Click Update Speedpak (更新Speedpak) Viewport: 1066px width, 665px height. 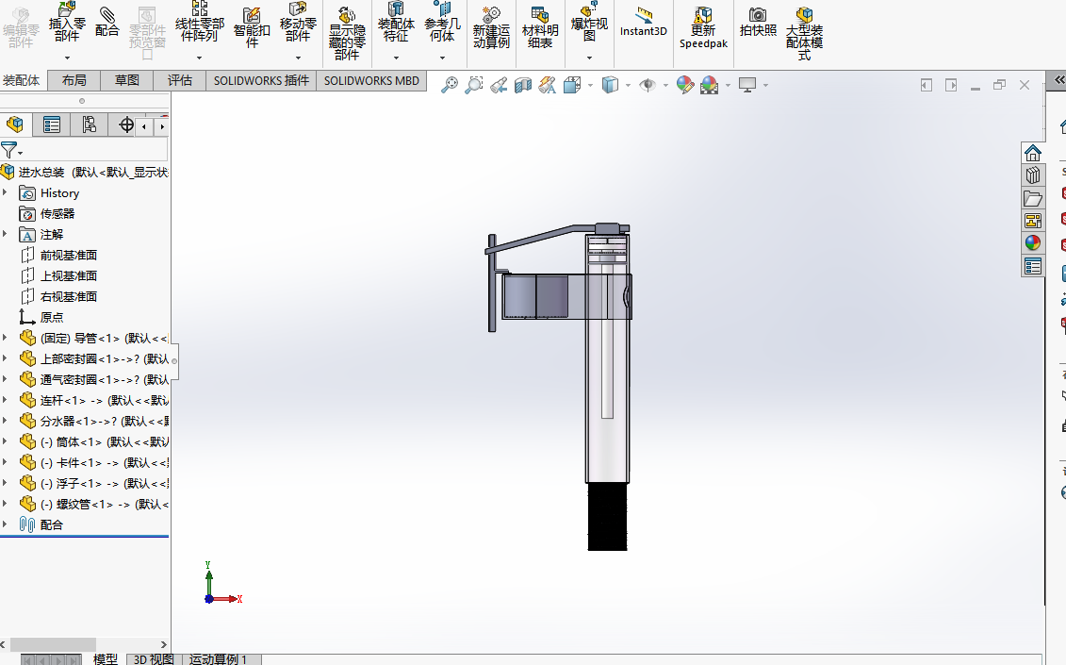coord(703,28)
